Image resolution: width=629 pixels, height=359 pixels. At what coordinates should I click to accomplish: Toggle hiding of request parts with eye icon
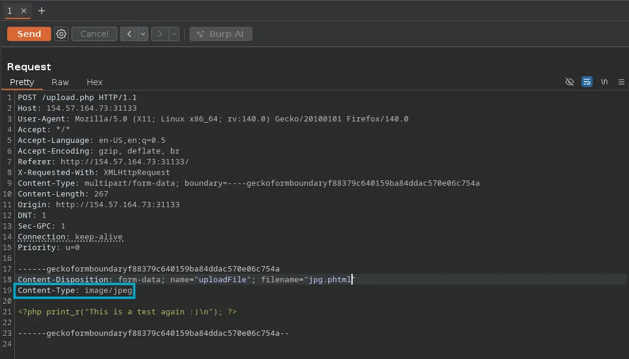569,82
